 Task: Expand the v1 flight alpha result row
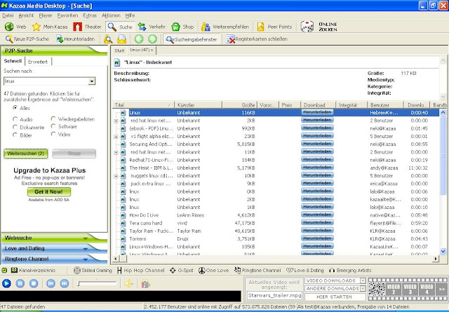click(x=116, y=137)
